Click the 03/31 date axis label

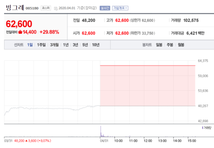tap(8, 141)
